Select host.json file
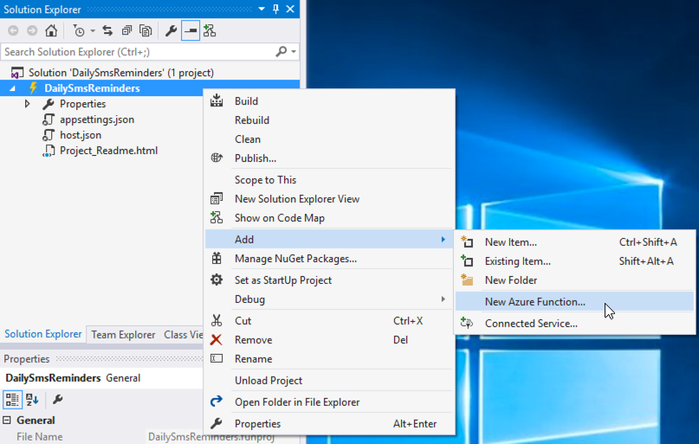699x444 pixels. tap(81, 135)
